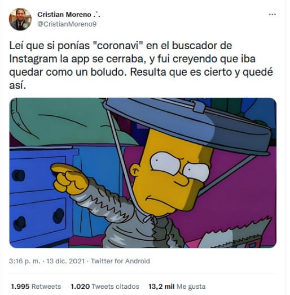Image resolution: width=290 pixels, height=295 pixels.
Task: Click the word boludo in the tweet
Action: [108, 72]
